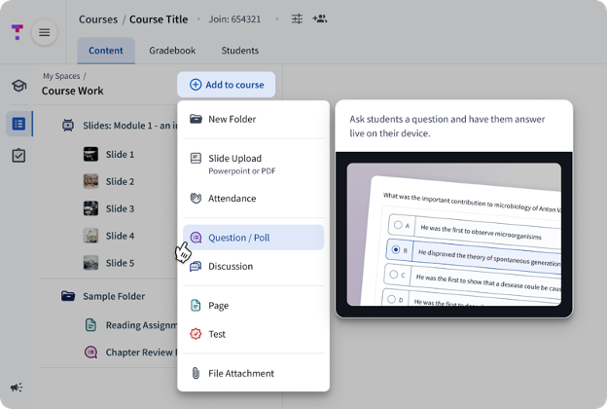607x409 pixels.
Task: Click the Reading Assignment page icon
Action: click(90, 325)
